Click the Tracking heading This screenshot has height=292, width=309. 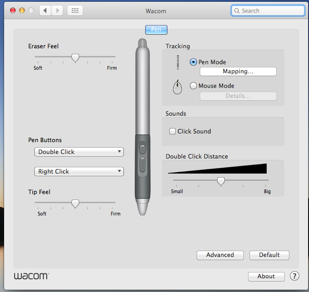coord(178,46)
